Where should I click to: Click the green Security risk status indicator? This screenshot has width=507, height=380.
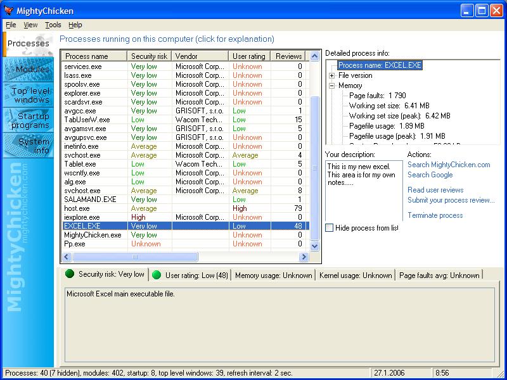[x=70, y=274]
